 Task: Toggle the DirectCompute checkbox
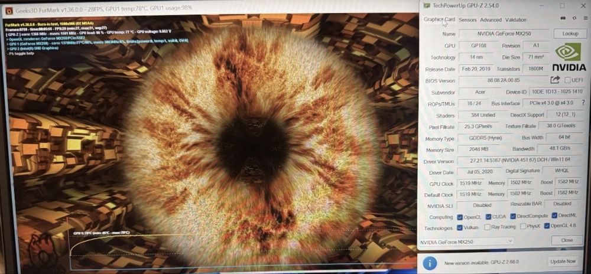pos(513,216)
